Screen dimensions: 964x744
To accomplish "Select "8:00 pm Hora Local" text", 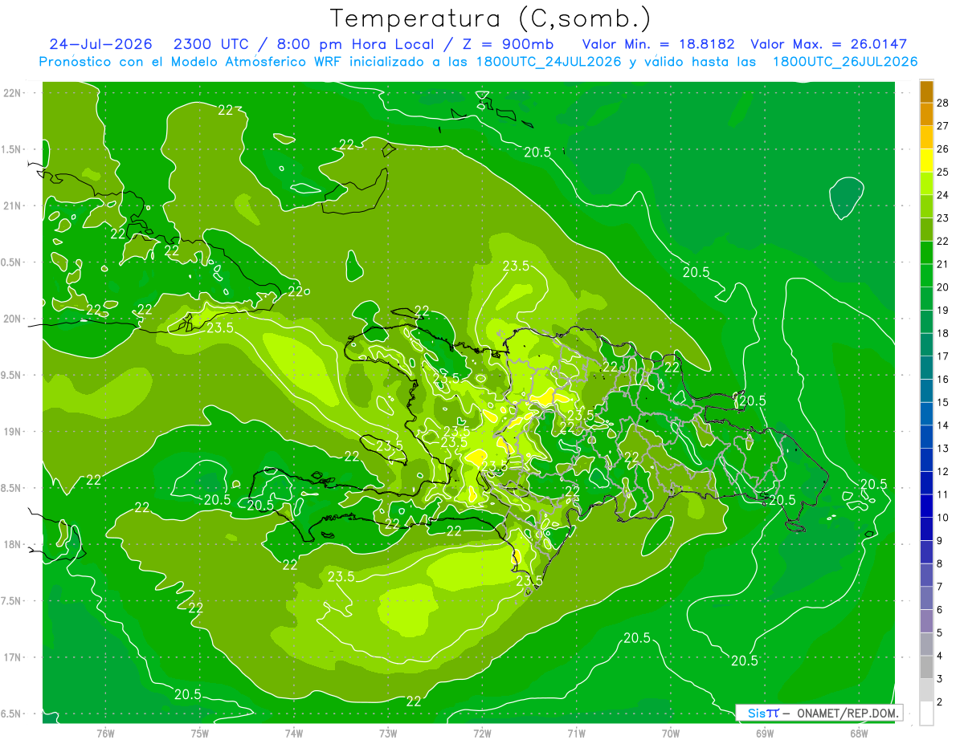I will (x=356, y=44).
